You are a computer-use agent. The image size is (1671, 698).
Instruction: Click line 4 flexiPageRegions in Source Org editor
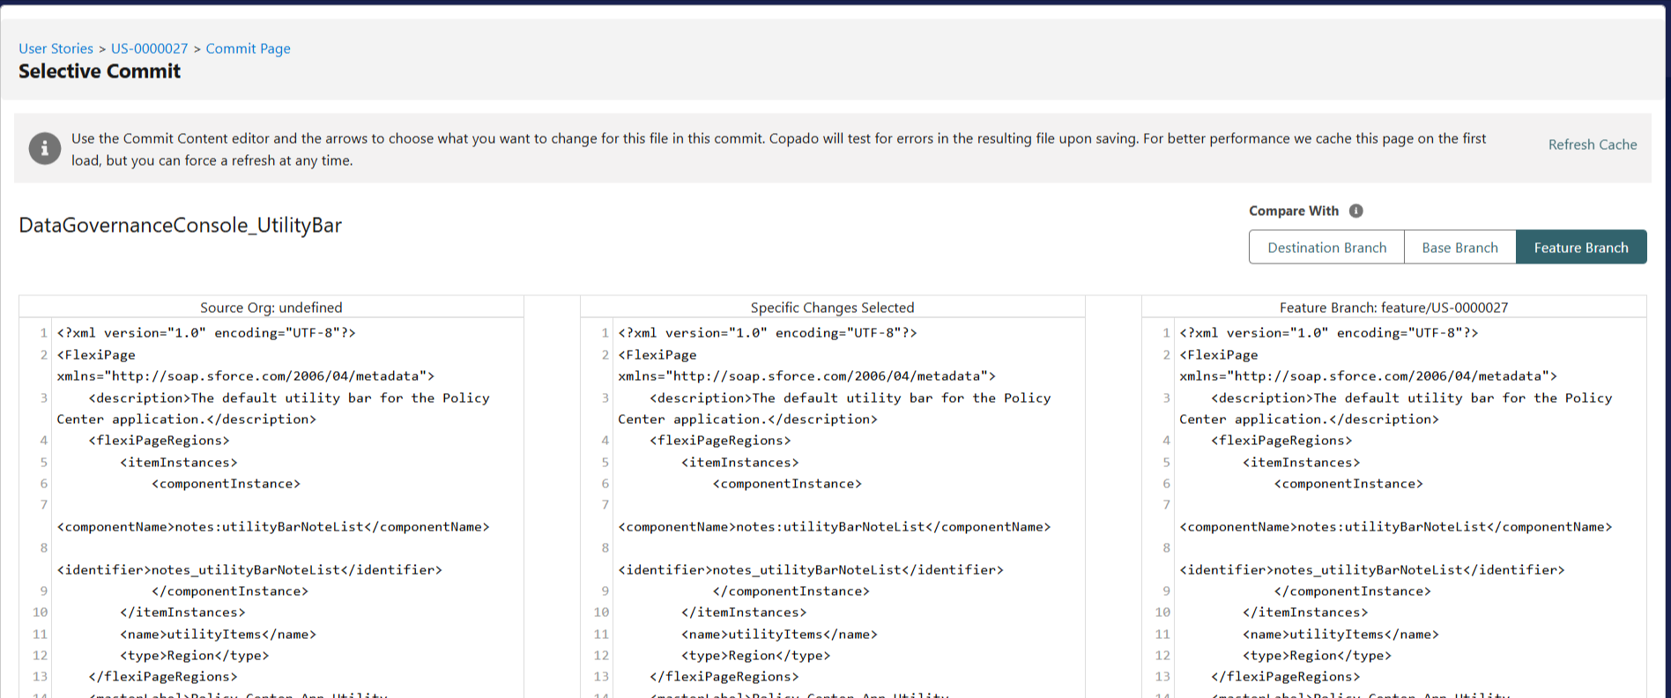(x=159, y=441)
